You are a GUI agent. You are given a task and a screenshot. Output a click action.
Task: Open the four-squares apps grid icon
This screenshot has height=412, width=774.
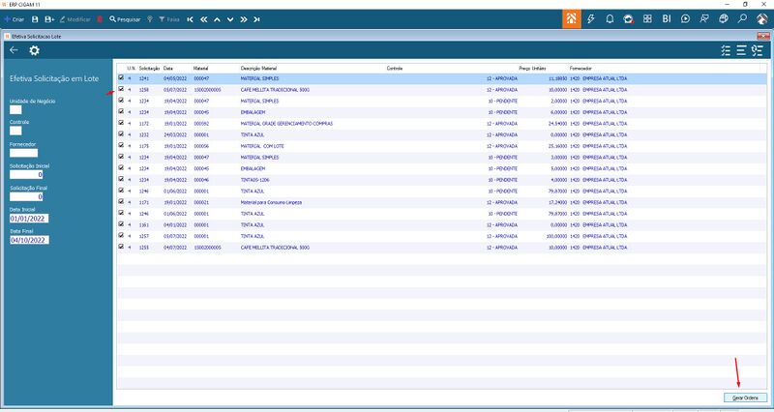point(647,19)
